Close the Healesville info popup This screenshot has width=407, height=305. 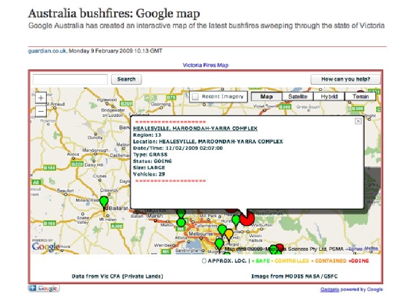point(358,121)
